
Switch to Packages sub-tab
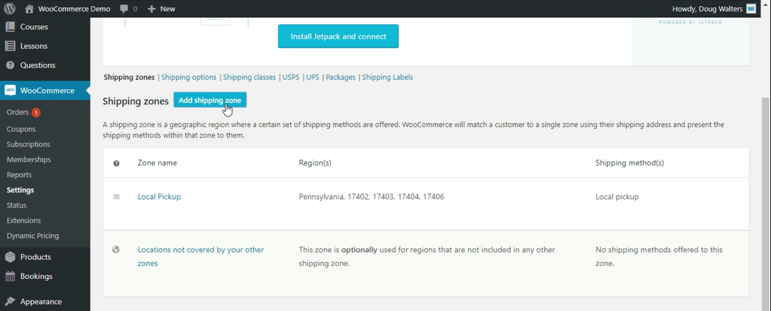click(x=341, y=77)
